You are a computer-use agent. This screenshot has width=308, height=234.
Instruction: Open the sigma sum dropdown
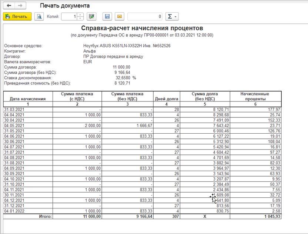pyautogui.click(x=172, y=17)
